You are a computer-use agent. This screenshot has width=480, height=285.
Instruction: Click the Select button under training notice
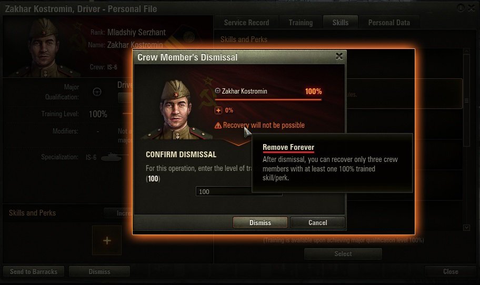[343, 254]
